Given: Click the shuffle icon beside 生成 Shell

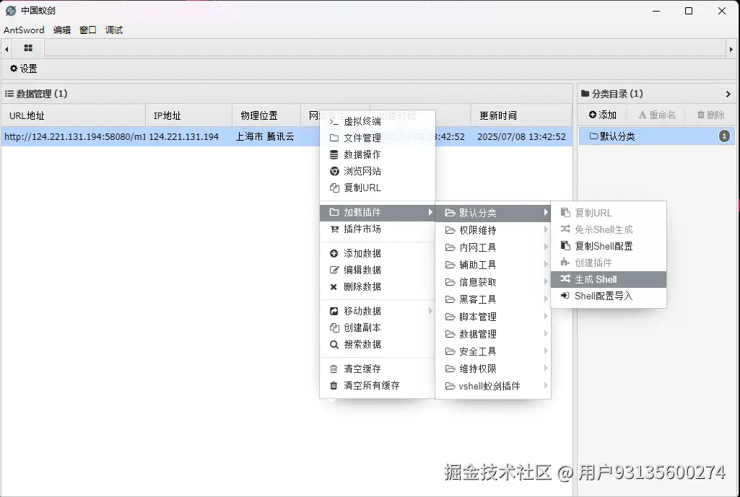Looking at the screenshot, I should click(x=565, y=279).
